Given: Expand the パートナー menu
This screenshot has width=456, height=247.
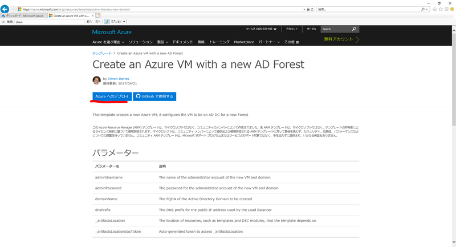Looking at the screenshot, I should [x=269, y=42].
